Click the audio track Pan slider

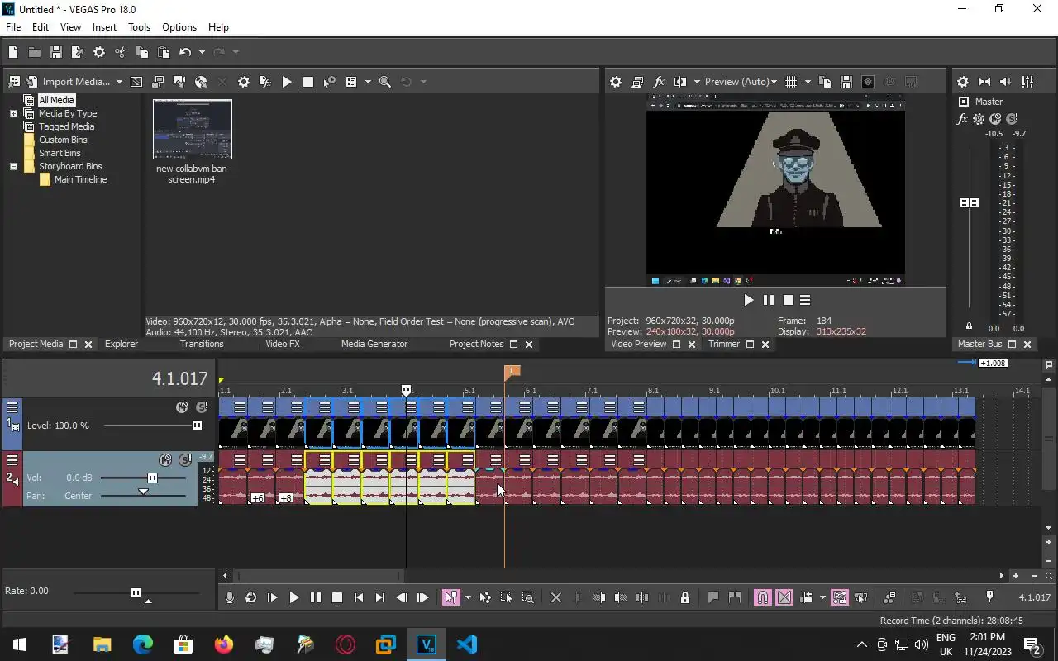click(143, 493)
